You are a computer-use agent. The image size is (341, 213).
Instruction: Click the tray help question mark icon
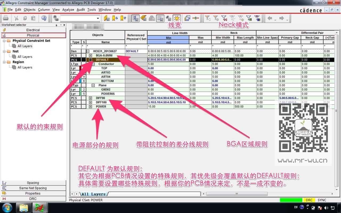point(302,207)
